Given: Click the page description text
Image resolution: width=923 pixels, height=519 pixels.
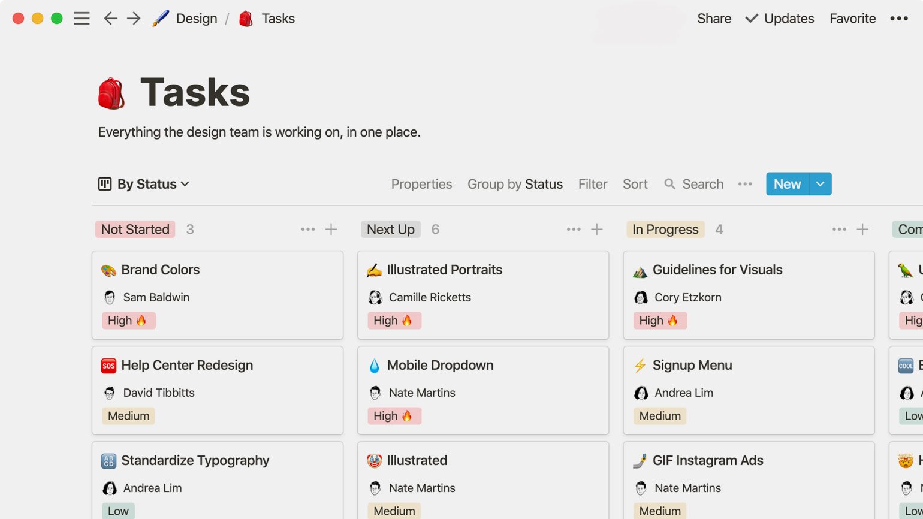Looking at the screenshot, I should tap(260, 132).
